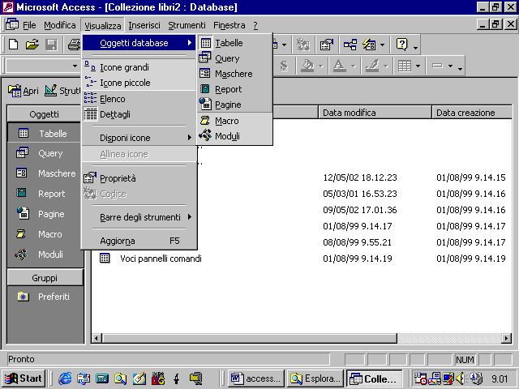519x389 pixels.
Task: Sort by Data modifica column header
Action: (375, 113)
